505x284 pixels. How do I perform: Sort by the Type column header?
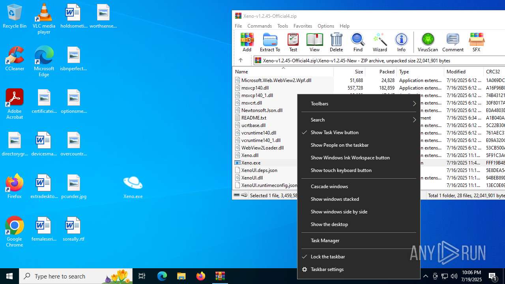[x=420, y=72]
